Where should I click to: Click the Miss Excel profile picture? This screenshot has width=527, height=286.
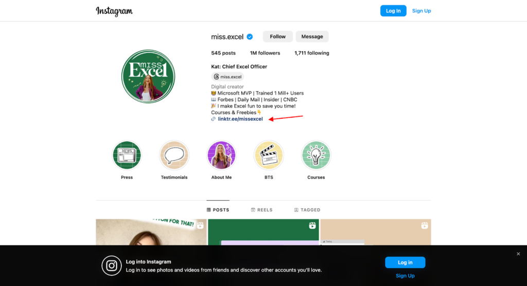(148, 77)
